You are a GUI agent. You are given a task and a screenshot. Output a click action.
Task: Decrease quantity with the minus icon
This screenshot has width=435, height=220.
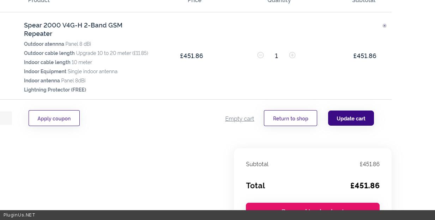[260, 55]
